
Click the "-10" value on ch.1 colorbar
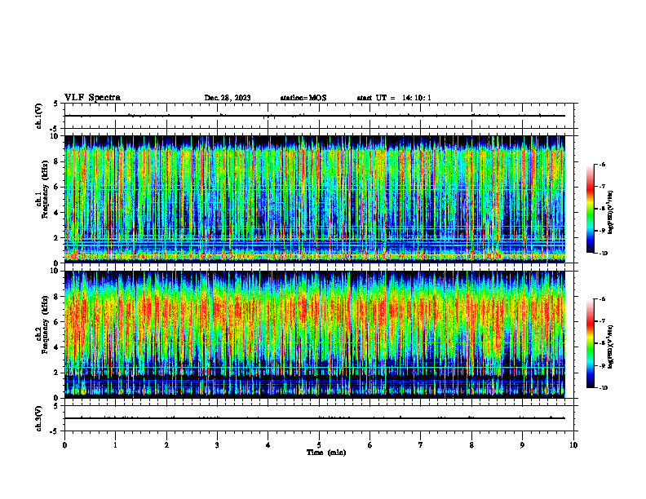click(x=603, y=254)
